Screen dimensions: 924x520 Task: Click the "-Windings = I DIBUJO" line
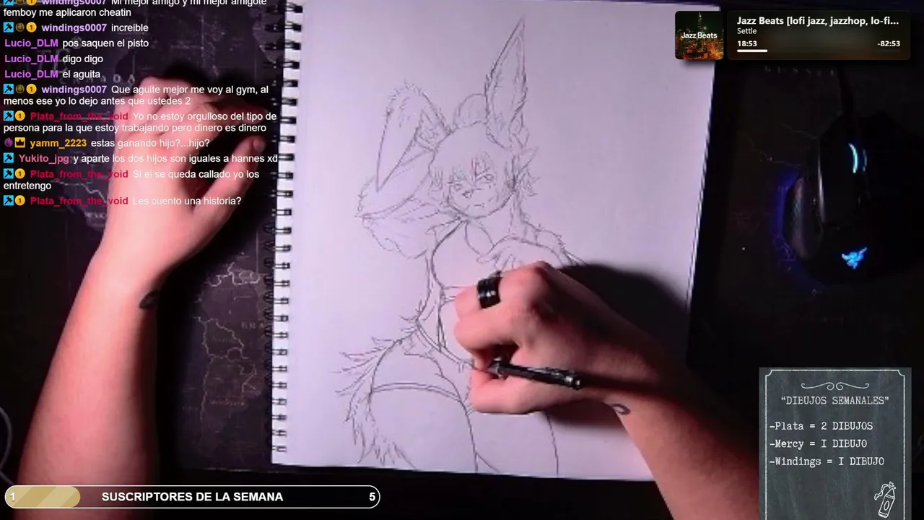click(x=827, y=461)
